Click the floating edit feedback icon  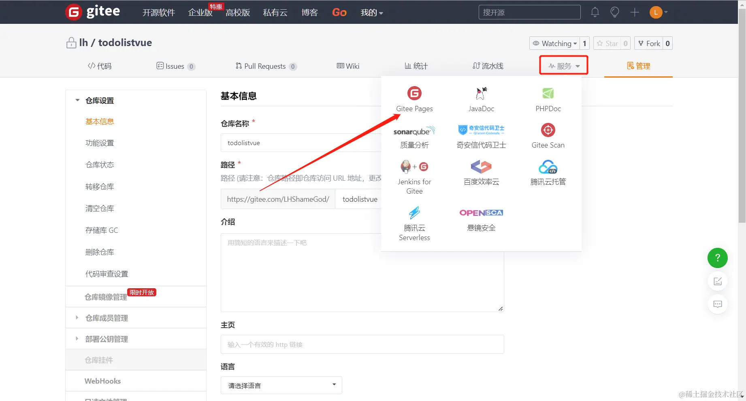718,281
